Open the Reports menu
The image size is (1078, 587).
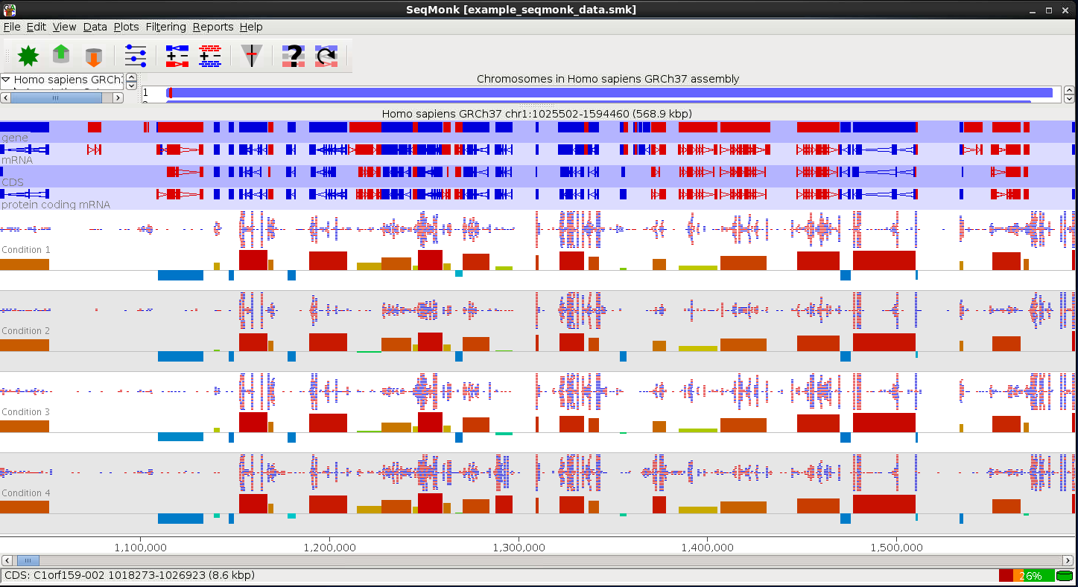coord(213,27)
